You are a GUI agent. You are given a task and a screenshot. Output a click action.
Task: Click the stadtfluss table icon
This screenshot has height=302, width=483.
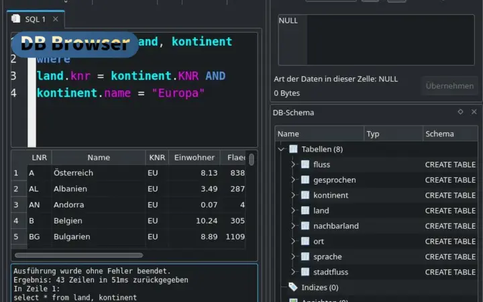tap(305, 272)
